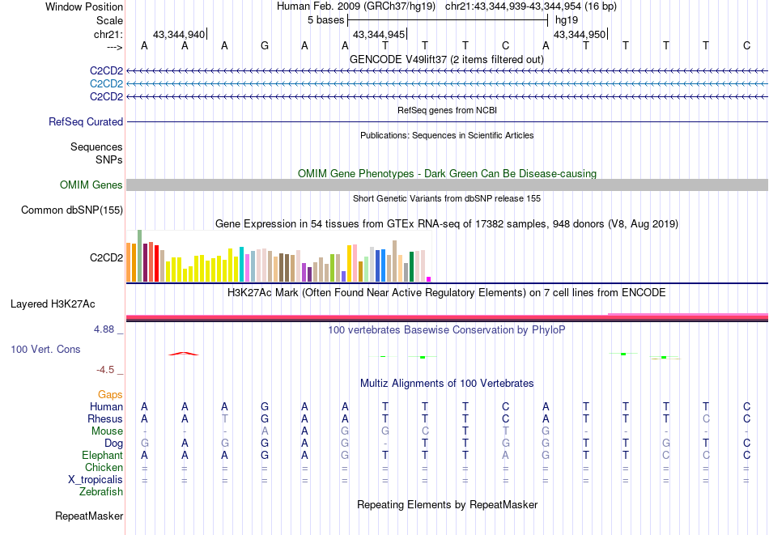Click the Scale track label
The image size is (769, 535).
click(109, 20)
